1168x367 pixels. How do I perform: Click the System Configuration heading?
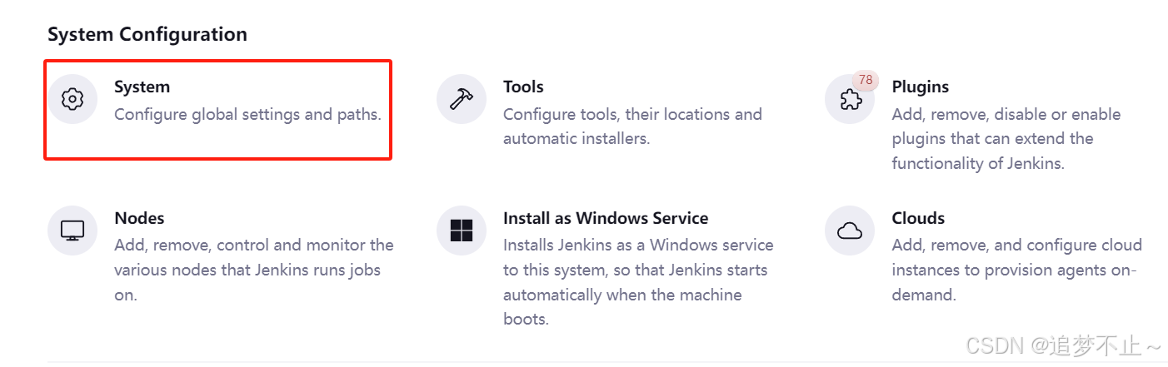click(147, 34)
